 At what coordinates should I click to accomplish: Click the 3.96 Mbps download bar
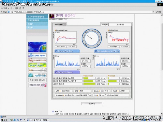pyautogui.click(x=89, y=78)
